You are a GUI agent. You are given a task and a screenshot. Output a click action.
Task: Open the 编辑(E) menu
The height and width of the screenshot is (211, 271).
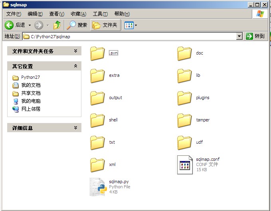tap(35, 14)
